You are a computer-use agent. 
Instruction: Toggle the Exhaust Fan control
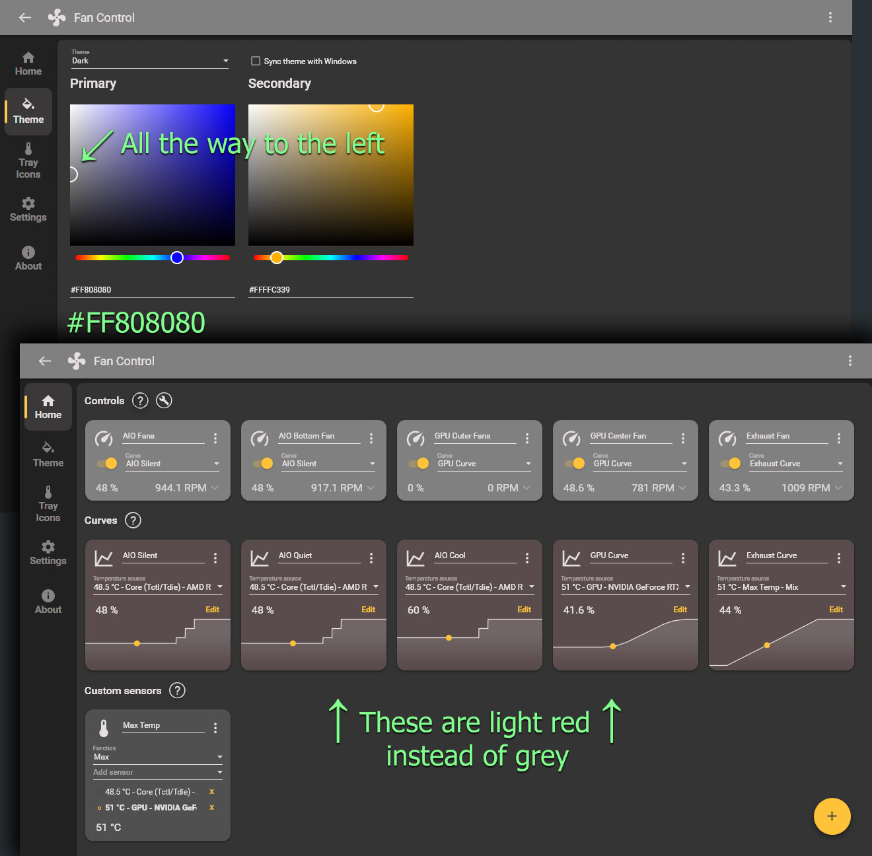tap(731, 463)
